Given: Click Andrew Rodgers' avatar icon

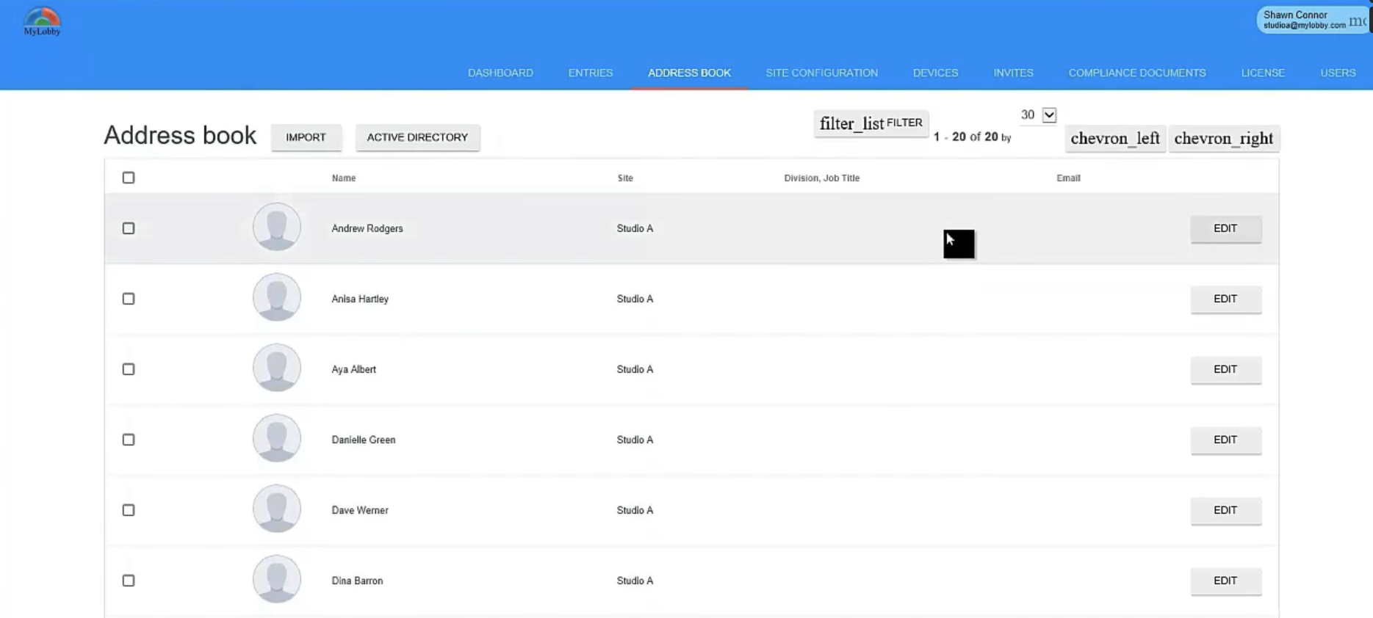Looking at the screenshot, I should pyautogui.click(x=277, y=227).
